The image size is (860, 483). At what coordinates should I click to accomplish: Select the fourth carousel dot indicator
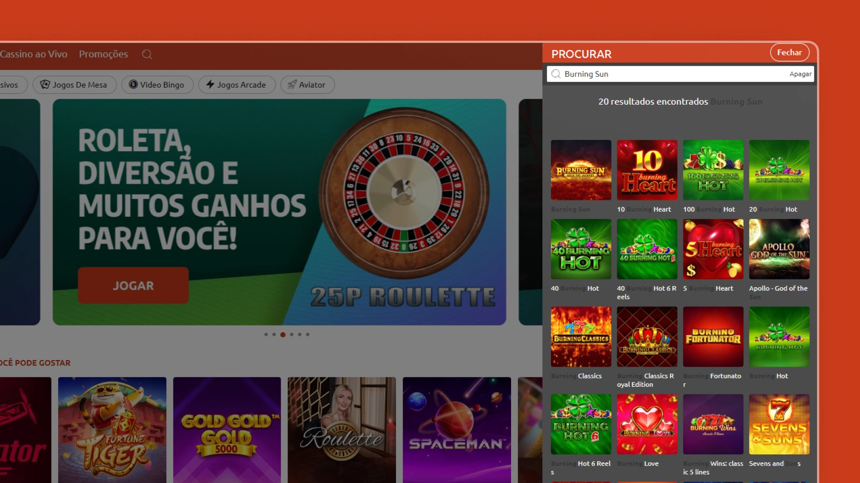[x=292, y=335]
